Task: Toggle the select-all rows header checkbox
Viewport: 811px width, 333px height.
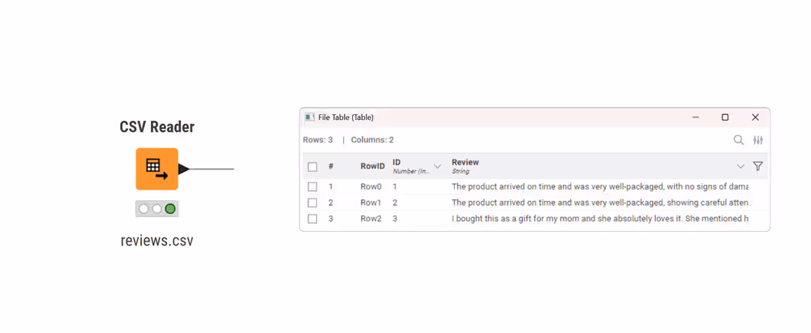Action: click(312, 167)
